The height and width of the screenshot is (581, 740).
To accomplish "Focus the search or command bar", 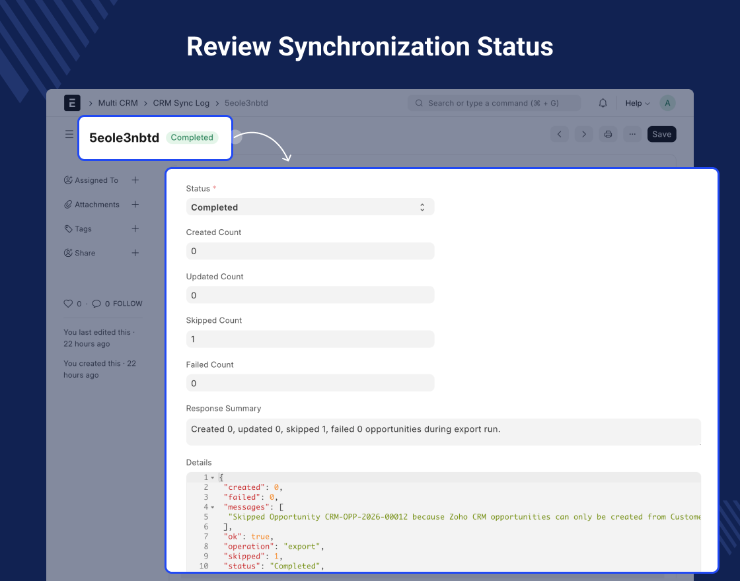I will (494, 103).
